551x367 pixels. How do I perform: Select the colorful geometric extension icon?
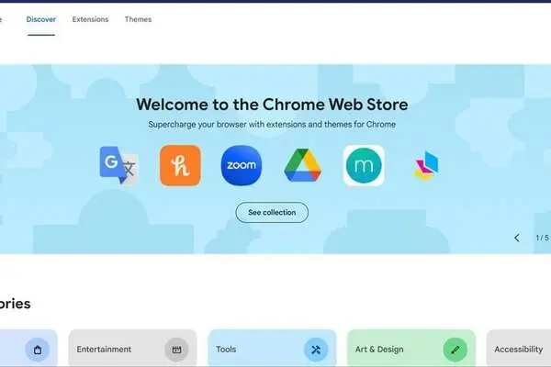(x=426, y=165)
